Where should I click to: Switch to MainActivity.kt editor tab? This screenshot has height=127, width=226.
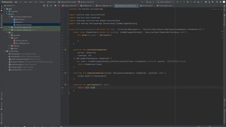click(x=147, y=6)
